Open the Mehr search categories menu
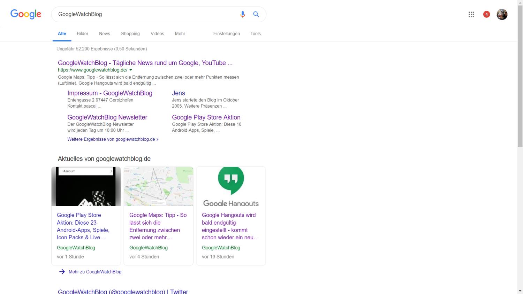 (180, 34)
